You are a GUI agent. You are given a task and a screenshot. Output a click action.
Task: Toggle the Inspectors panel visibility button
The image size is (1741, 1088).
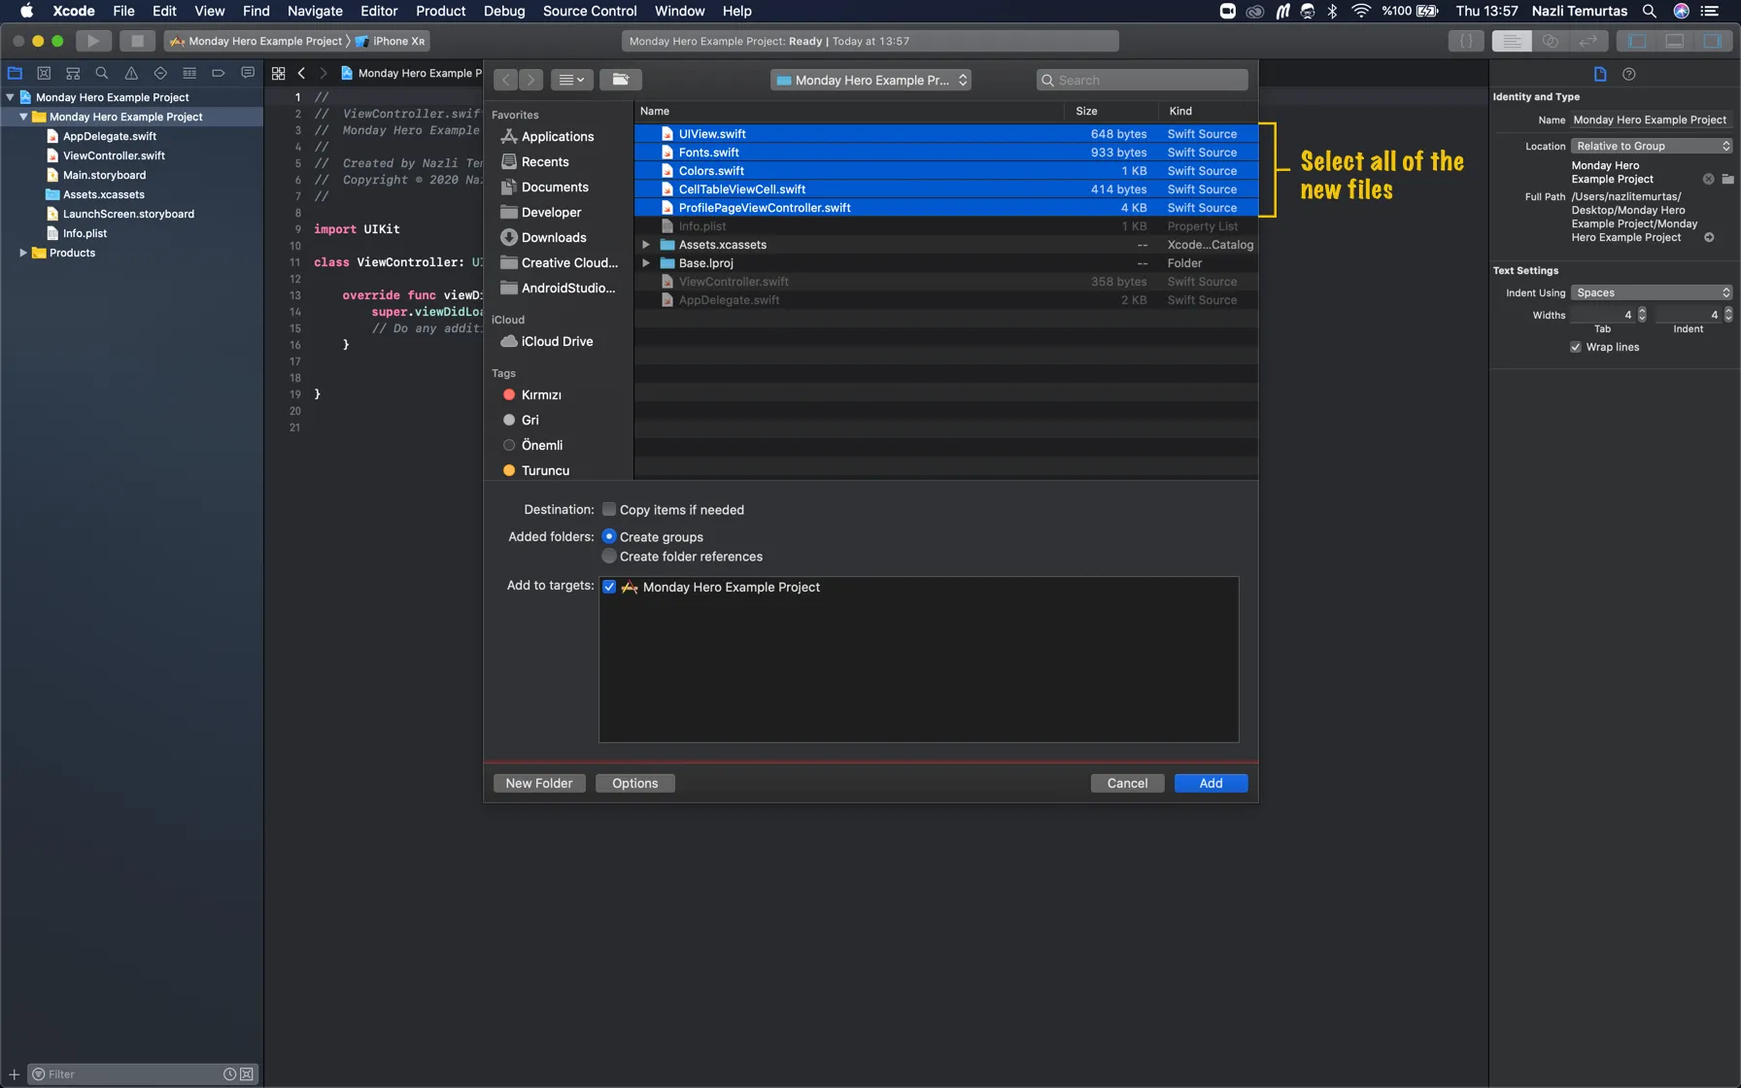point(1713,41)
